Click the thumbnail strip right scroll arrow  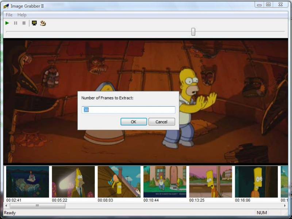285,206
